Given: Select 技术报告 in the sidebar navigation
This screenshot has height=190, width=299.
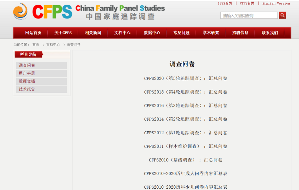Looking at the screenshot, I should 42,89.
